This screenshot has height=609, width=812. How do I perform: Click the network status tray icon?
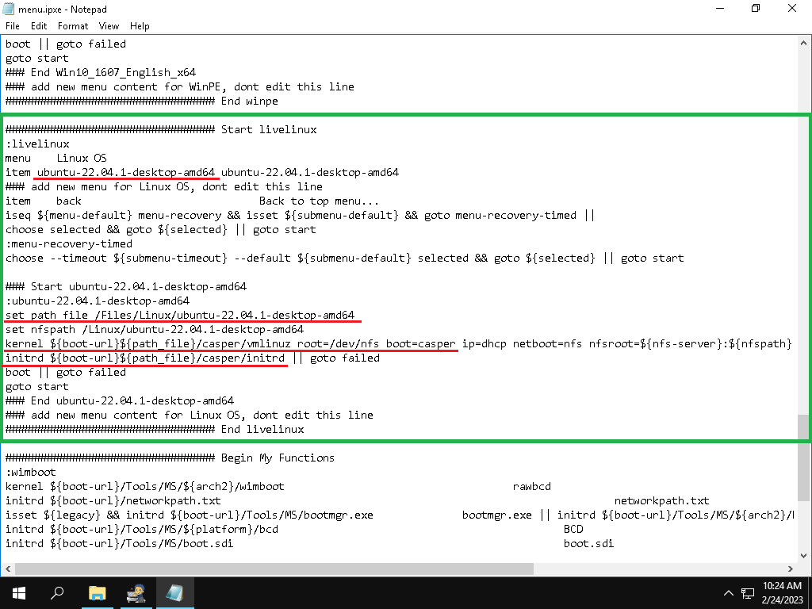click(747, 593)
